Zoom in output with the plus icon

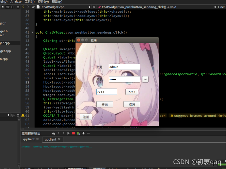point(84,133)
